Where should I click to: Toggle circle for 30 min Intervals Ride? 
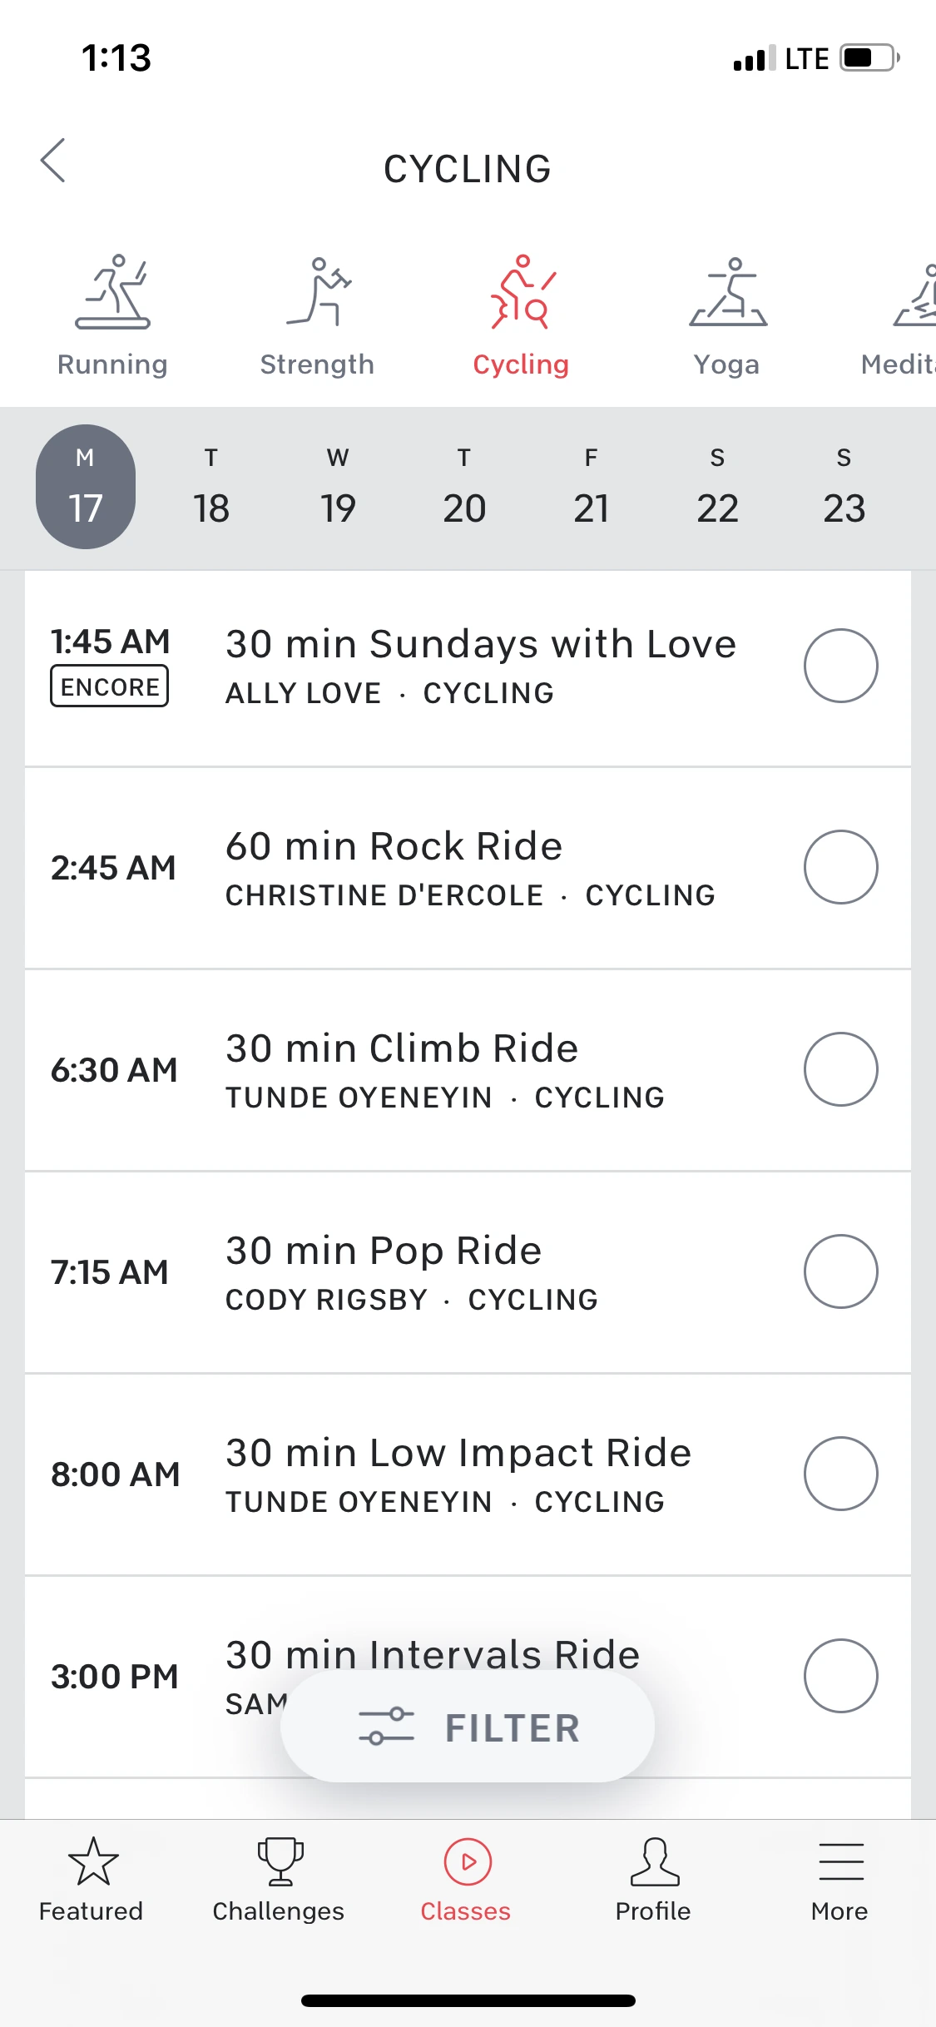840,1676
